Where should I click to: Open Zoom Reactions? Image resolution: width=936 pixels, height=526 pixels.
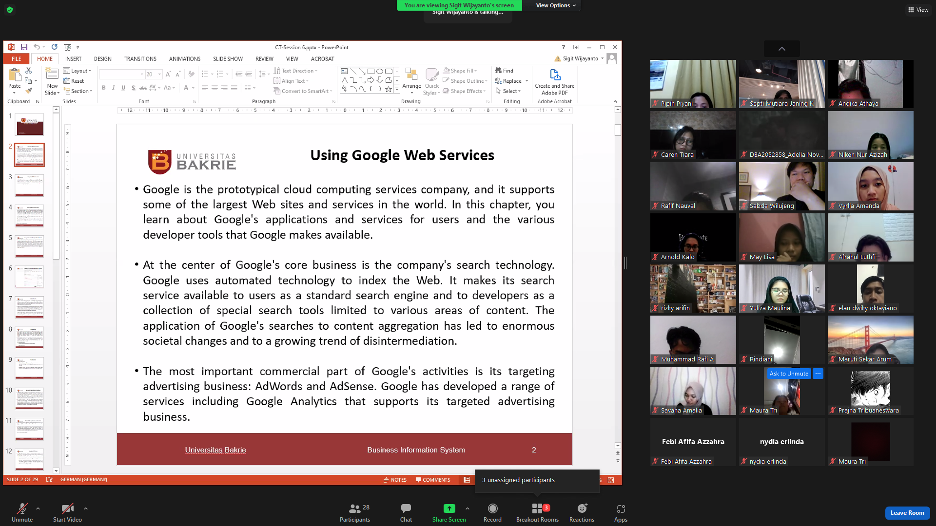pyautogui.click(x=582, y=513)
